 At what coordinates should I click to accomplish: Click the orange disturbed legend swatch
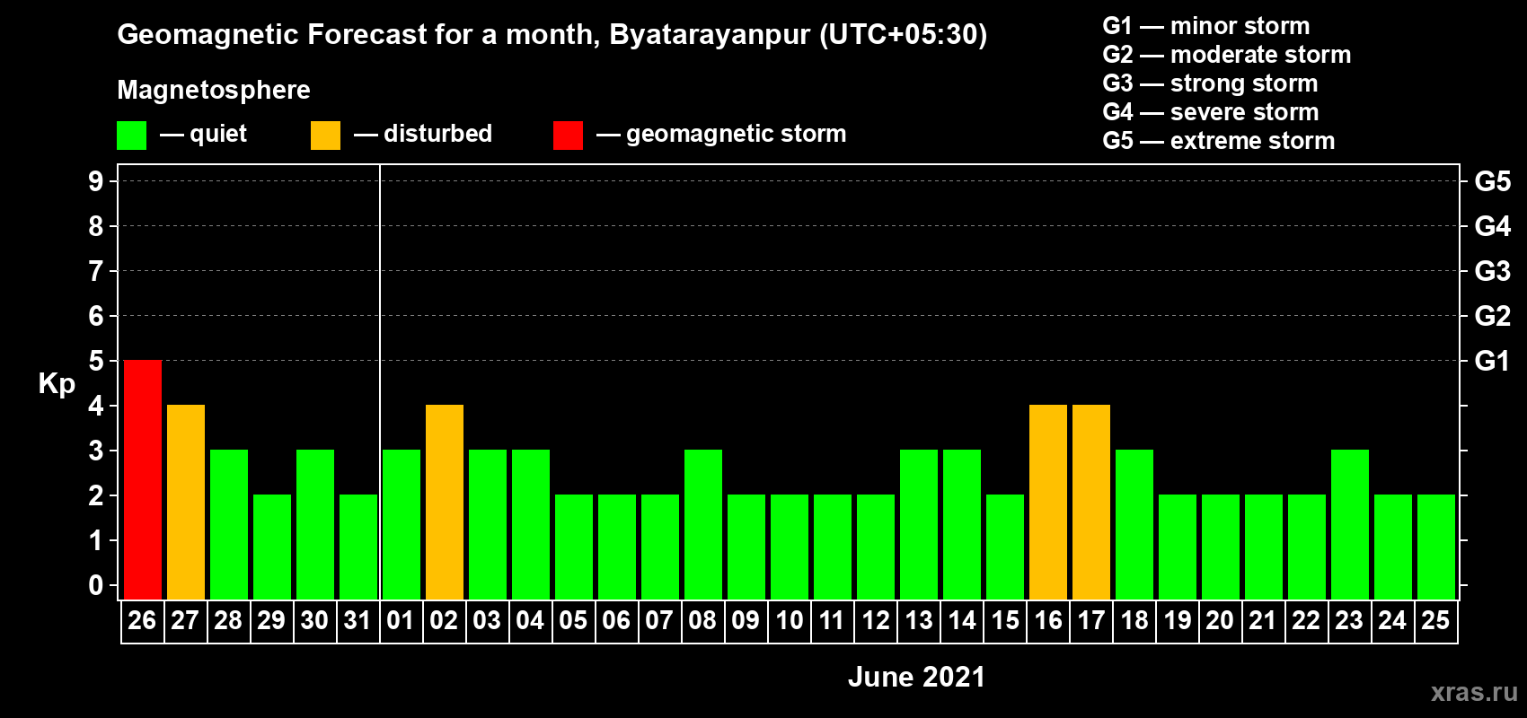point(325,136)
